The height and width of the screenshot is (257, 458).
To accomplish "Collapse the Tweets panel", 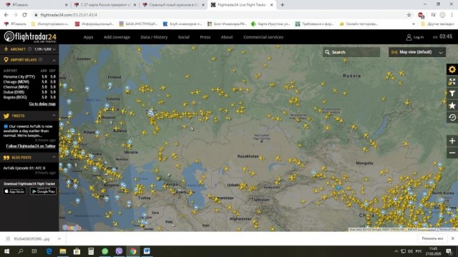I will (x=54, y=116).
